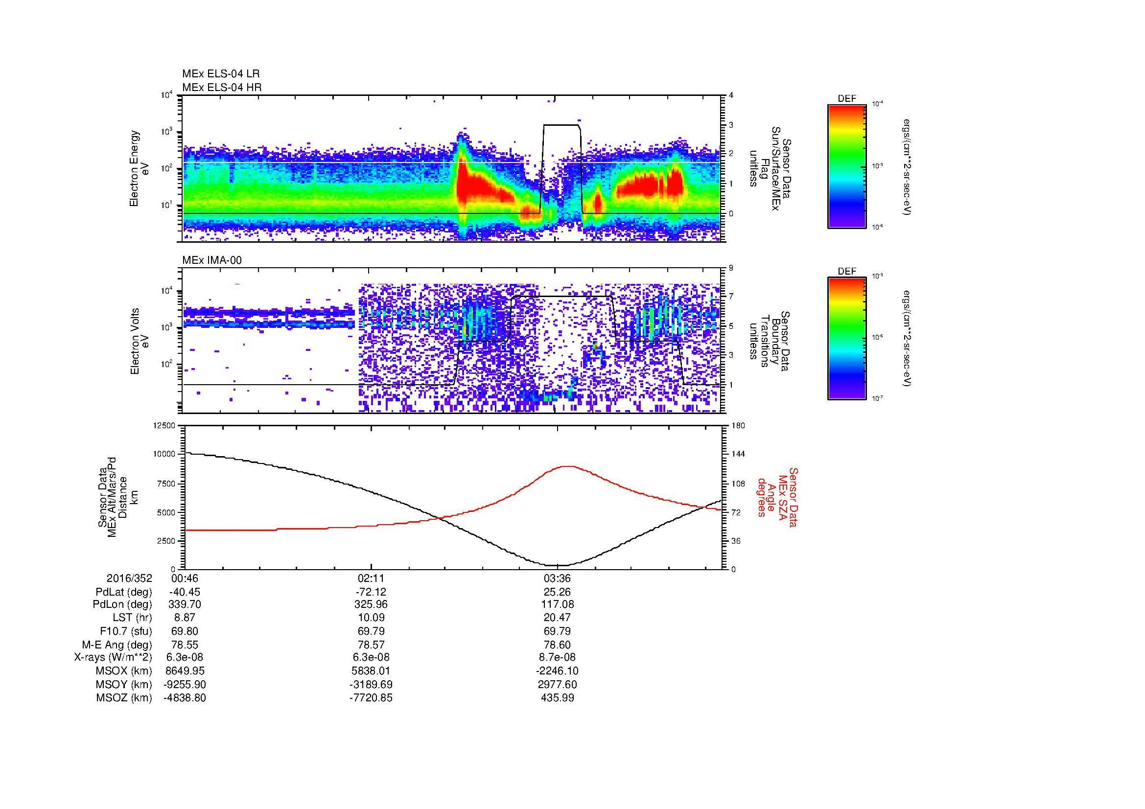Screen dimensions: 1145x809
Task: Click the 'PdLat (deg)' row label
Action: click(124, 592)
